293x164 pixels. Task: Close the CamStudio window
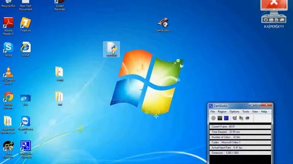point(266,105)
